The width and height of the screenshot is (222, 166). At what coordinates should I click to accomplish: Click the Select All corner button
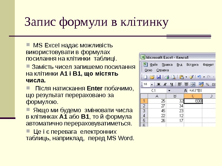click(x=144, y=96)
